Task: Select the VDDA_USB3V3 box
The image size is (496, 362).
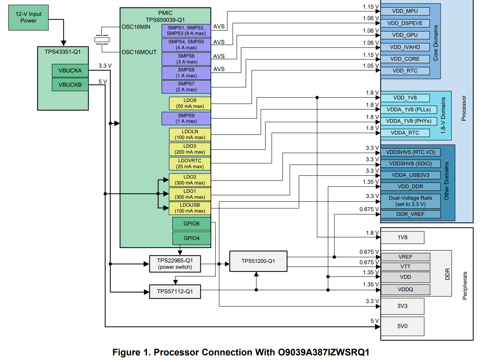Action: 411,175
